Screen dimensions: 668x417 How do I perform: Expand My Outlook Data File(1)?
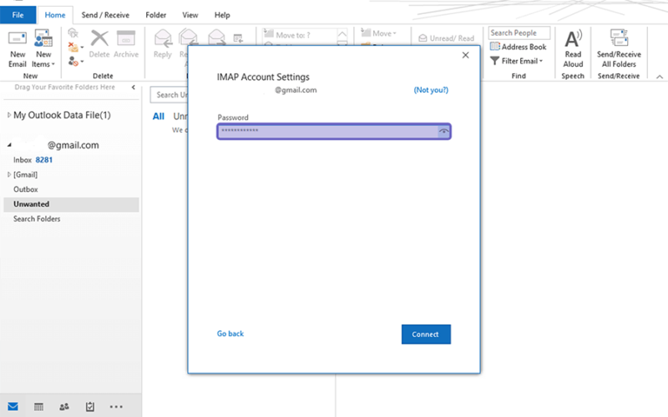click(x=9, y=115)
